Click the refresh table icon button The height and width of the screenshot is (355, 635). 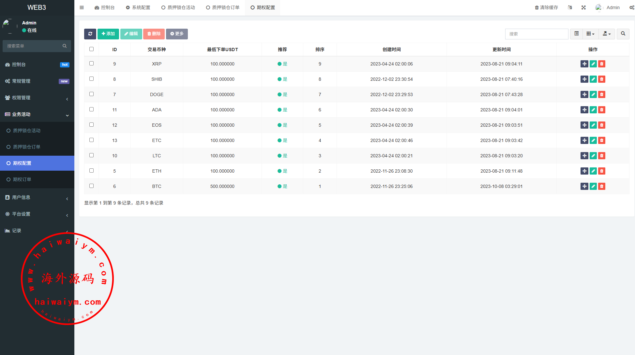coord(90,34)
